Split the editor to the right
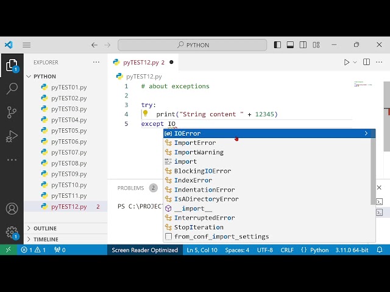The width and height of the screenshot is (390, 292). pyautogui.click(x=366, y=62)
